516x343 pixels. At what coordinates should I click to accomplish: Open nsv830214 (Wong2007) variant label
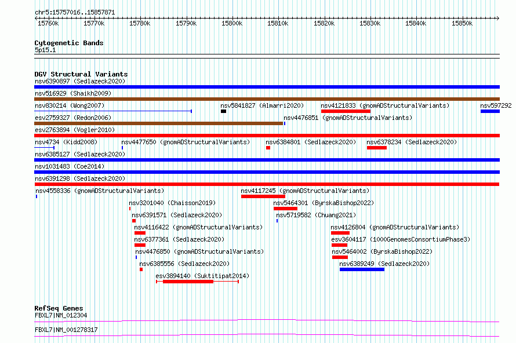point(70,105)
